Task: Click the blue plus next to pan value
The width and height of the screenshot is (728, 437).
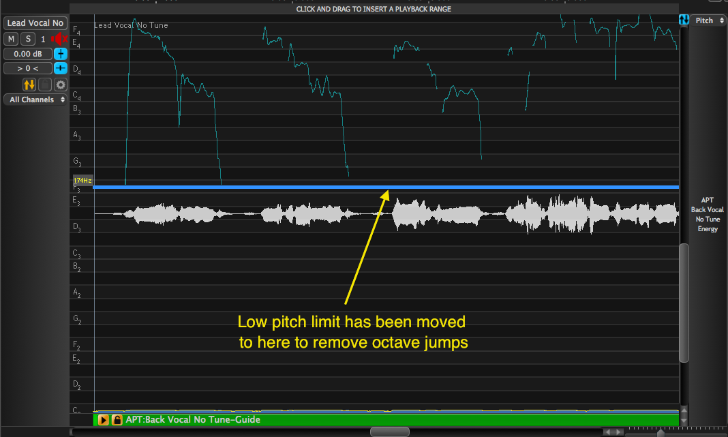Action: [x=61, y=68]
